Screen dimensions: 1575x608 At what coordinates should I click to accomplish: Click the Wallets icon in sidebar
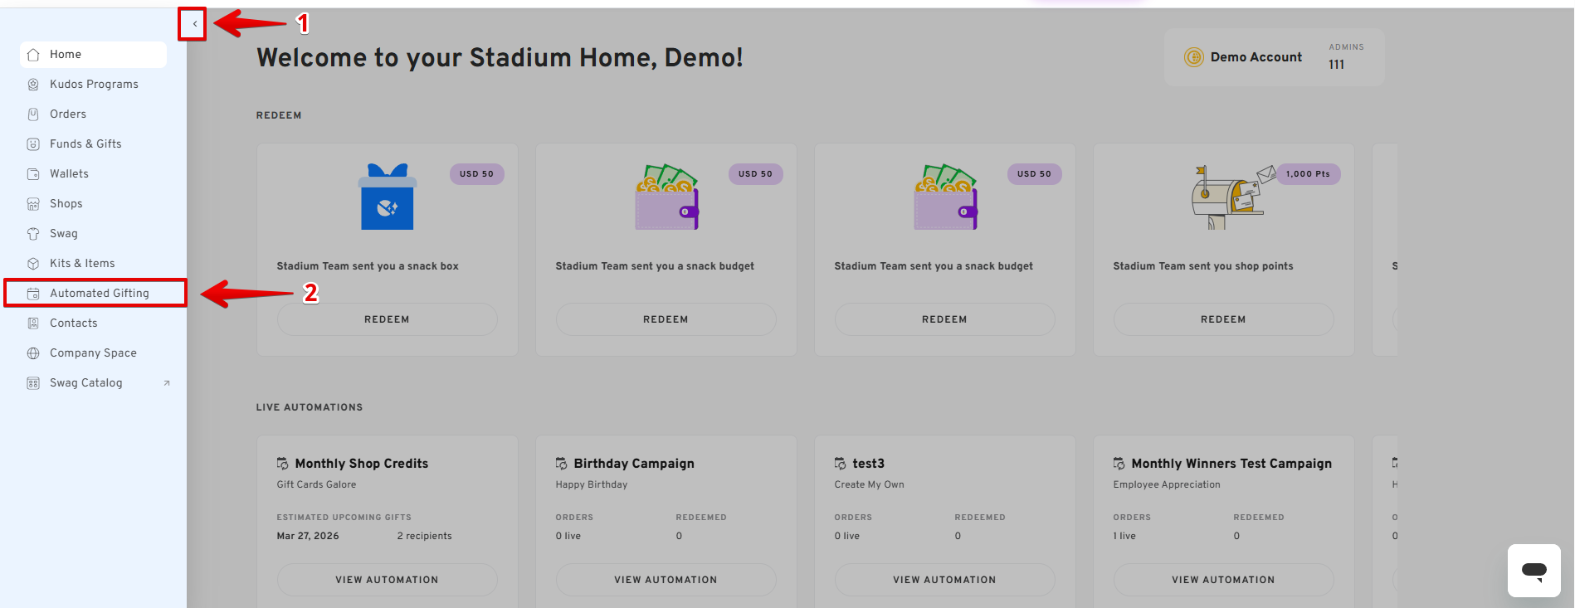[x=33, y=174]
